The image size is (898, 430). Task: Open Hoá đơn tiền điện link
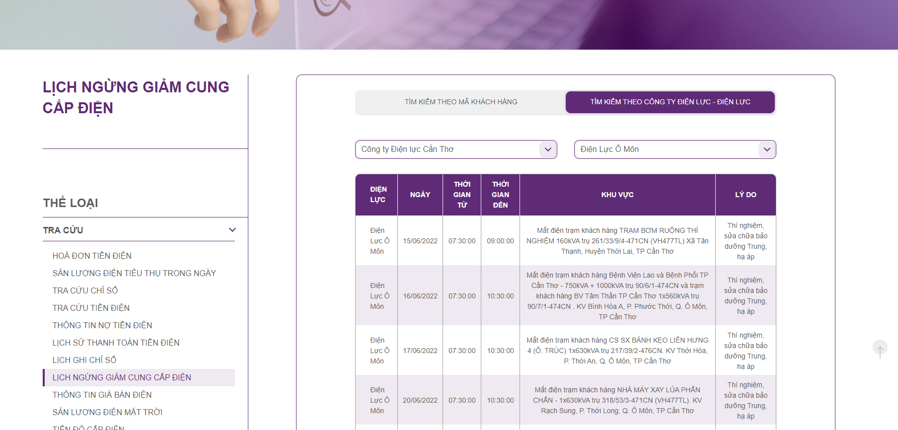coord(92,256)
